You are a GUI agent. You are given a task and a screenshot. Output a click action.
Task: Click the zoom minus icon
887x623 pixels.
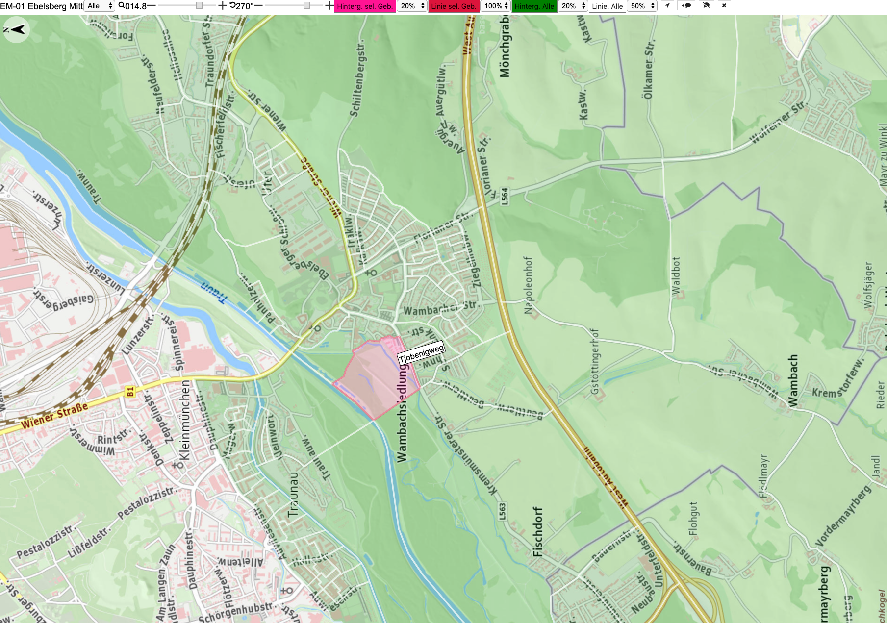(x=152, y=6)
